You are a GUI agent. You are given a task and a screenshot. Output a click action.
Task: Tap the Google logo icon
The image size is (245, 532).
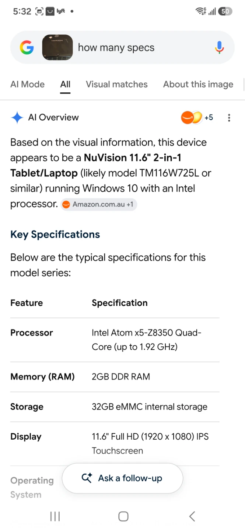(x=27, y=48)
